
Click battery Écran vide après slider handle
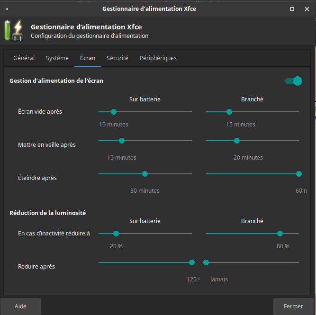[114, 112]
